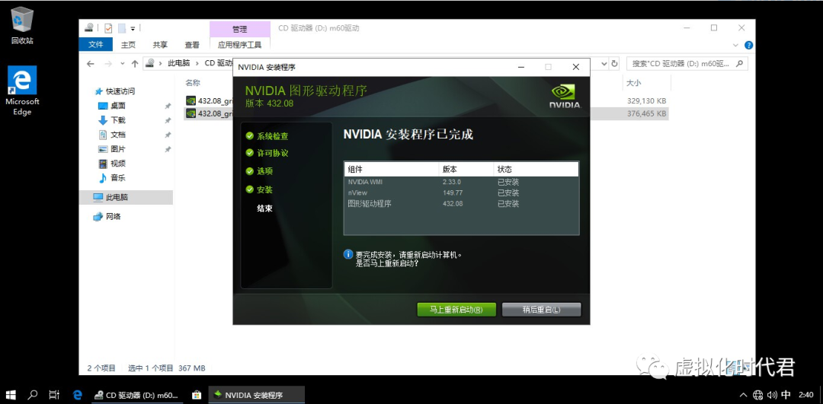Expand the address bar history dropdown
This screenshot has width=823, height=404.
click(x=604, y=63)
